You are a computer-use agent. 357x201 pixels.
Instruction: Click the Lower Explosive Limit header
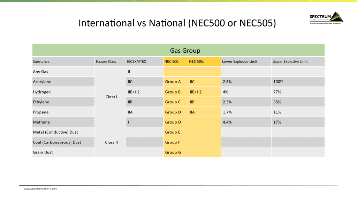click(x=246, y=61)
